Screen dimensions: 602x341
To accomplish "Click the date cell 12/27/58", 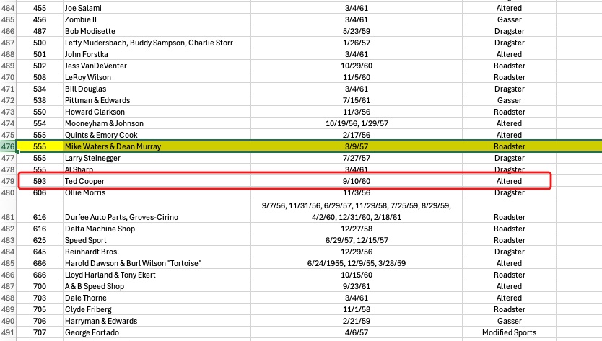I will [x=357, y=229].
